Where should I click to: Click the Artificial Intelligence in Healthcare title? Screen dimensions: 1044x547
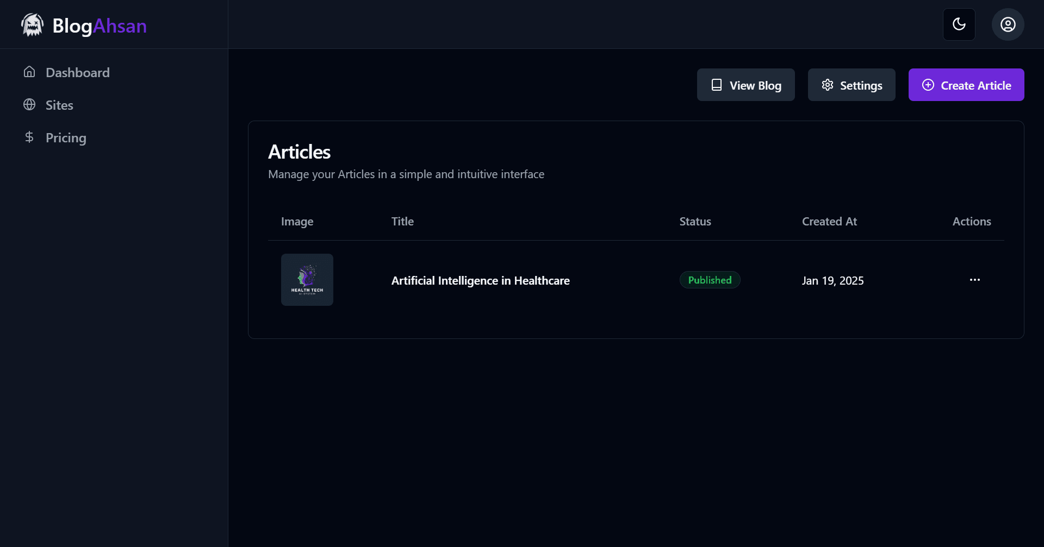coord(481,280)
